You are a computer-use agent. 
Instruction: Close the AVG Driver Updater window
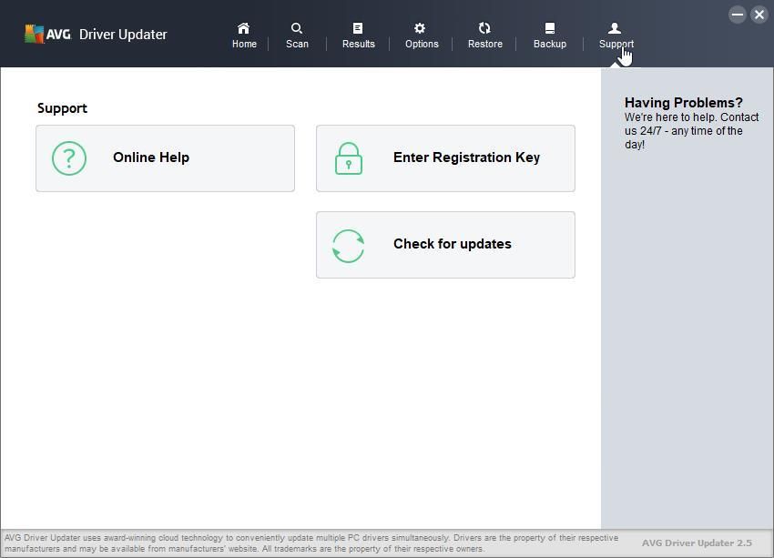[759, 15]
